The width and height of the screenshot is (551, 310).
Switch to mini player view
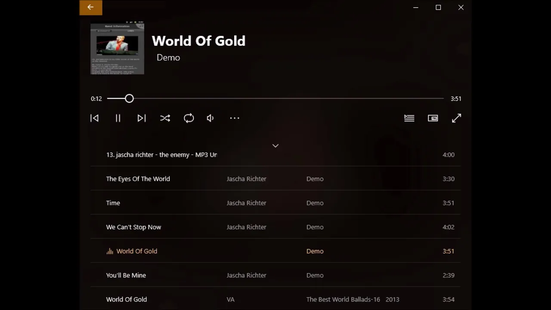(433, 118)
